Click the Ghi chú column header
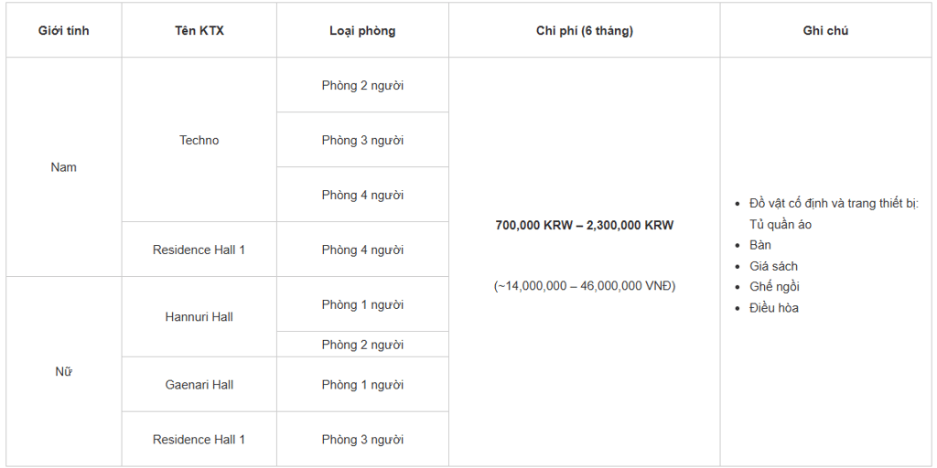The height and width of the screenshot is (468, 937). click(x=826, y=30)
